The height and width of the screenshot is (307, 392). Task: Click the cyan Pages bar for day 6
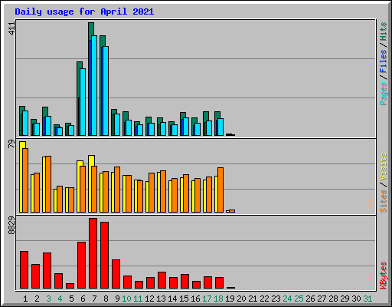coord(83,102)
